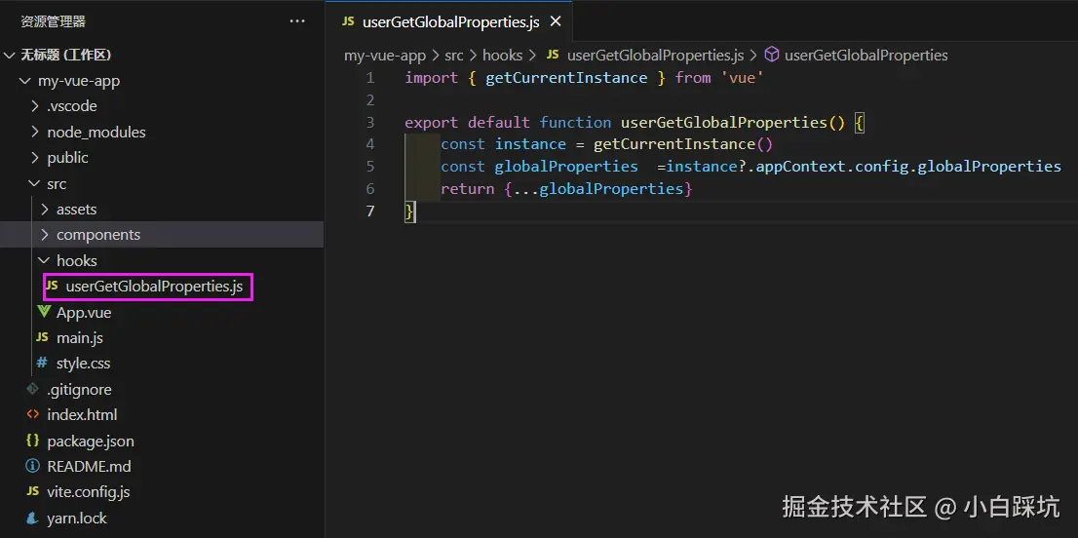Image resolution: width=1078 pixels, height=538 pixels.
Task: Open package.json file
Action: [x=90, y=442]
